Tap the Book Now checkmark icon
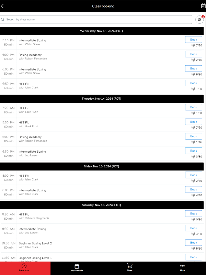 [x=24, y=266]
